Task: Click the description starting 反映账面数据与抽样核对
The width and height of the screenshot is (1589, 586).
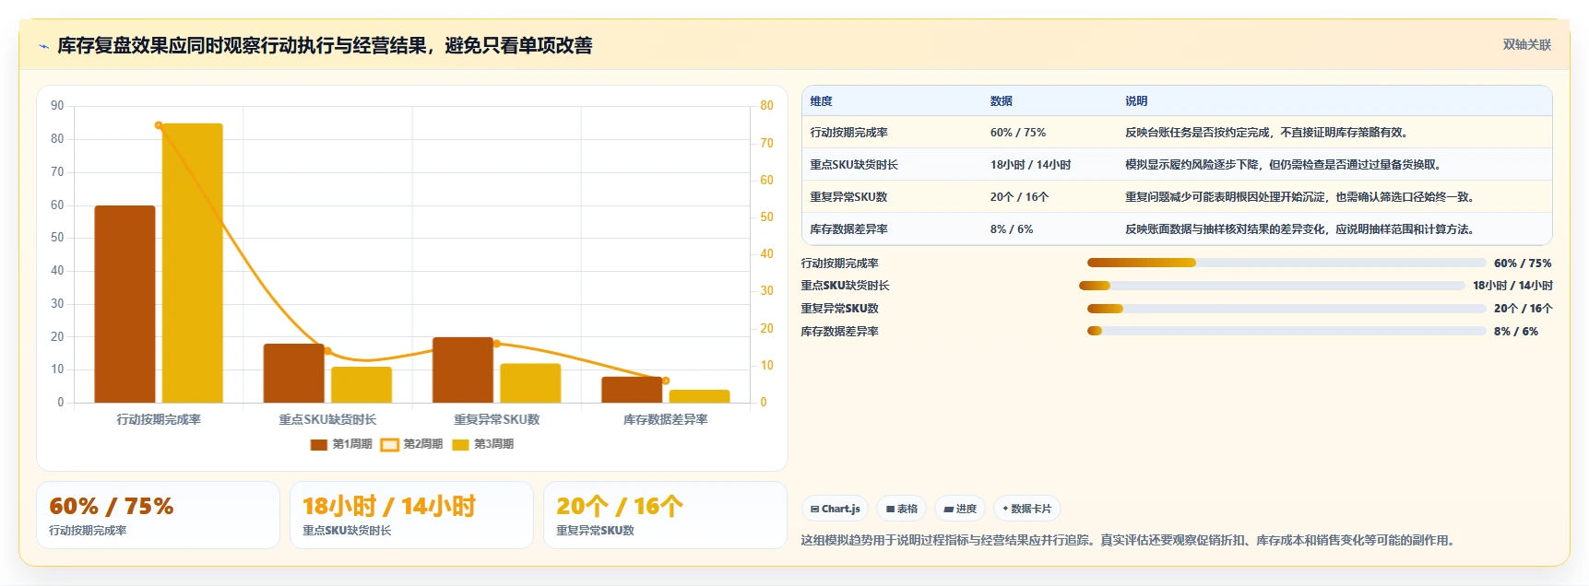Action: point(1302,229)
